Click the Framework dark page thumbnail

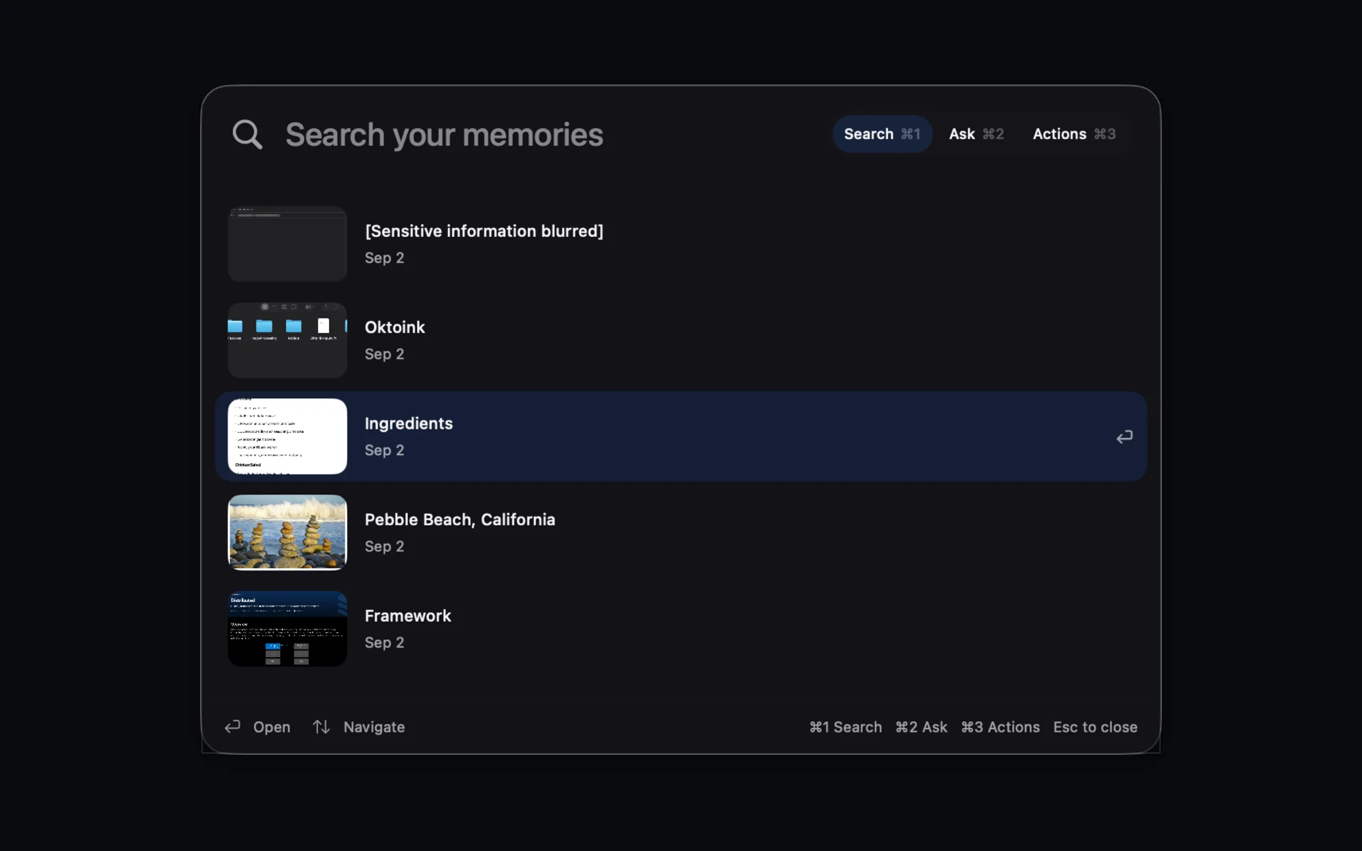coord(287,628)
